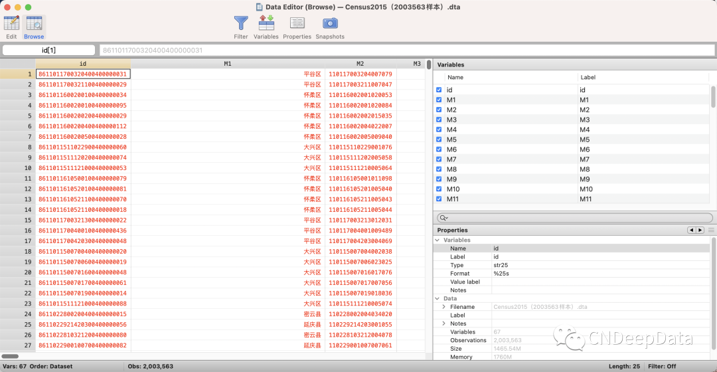Select row number 1 header

click(17, 74)
